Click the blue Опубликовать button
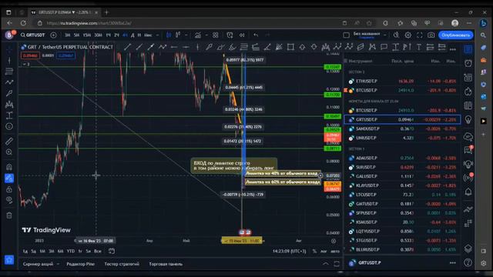493x277 pixels. (x=455, y=35)
